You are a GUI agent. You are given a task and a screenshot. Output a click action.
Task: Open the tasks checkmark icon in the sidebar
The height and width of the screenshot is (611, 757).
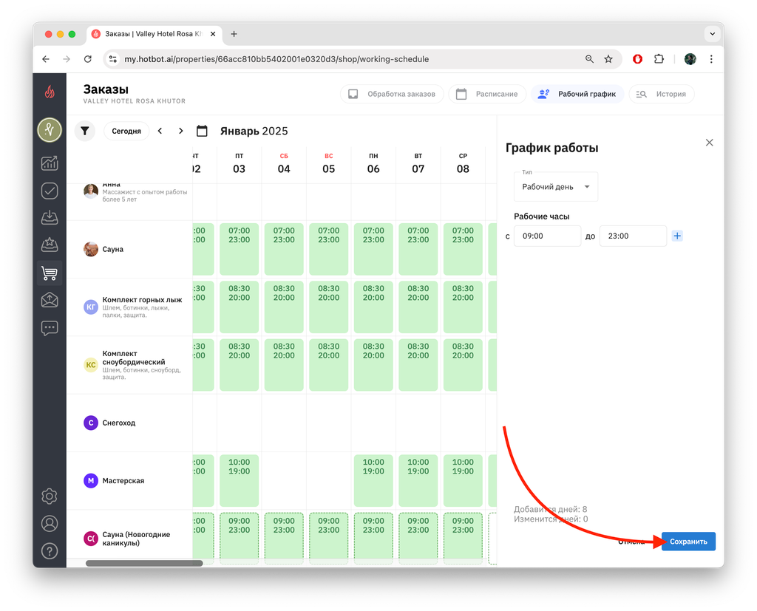pos(50,191)
